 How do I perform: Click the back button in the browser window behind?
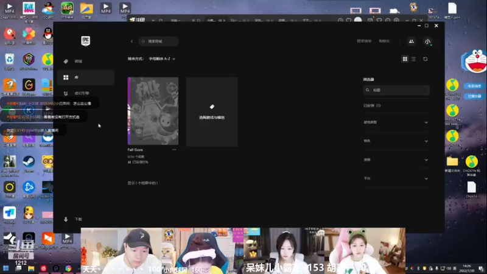pos(153,21)
